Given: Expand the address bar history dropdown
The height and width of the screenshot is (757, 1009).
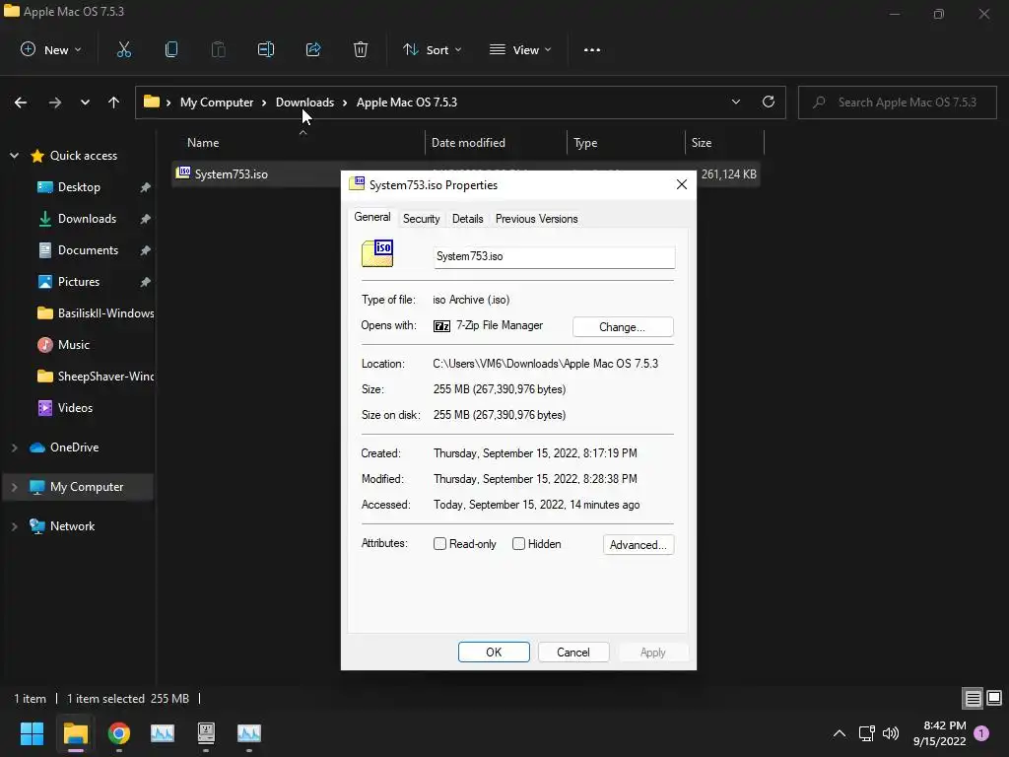Looking at the screenshot, I should (x=735, y=102).
